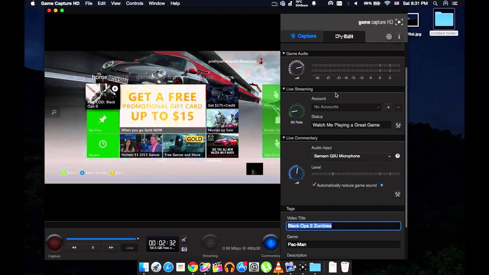Click the fast-forward playback button
The height and width of the screenshot is (275, 489).
coord(111,247)
